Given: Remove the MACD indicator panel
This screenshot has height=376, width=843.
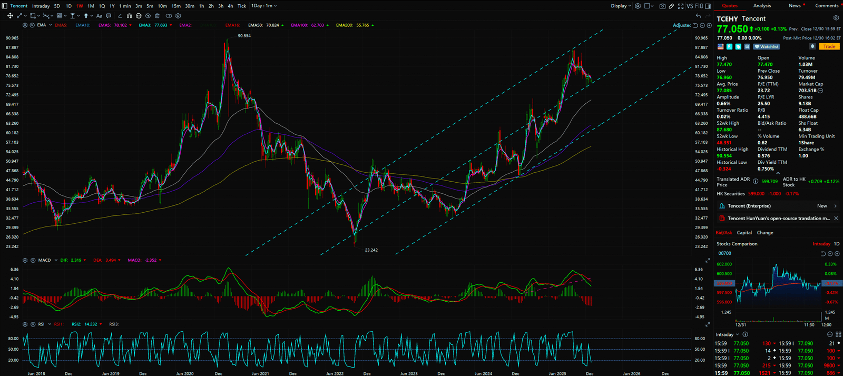Looking at the screenshot, I should coord(32,260).
